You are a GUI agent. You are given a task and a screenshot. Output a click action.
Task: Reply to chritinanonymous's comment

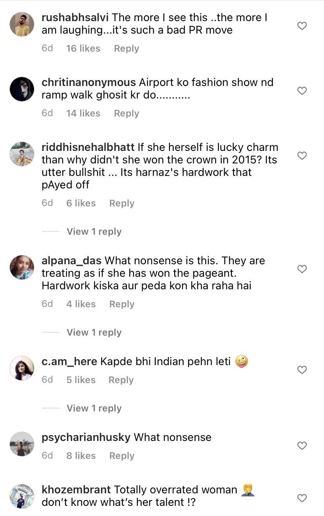[x=126, y=113]
